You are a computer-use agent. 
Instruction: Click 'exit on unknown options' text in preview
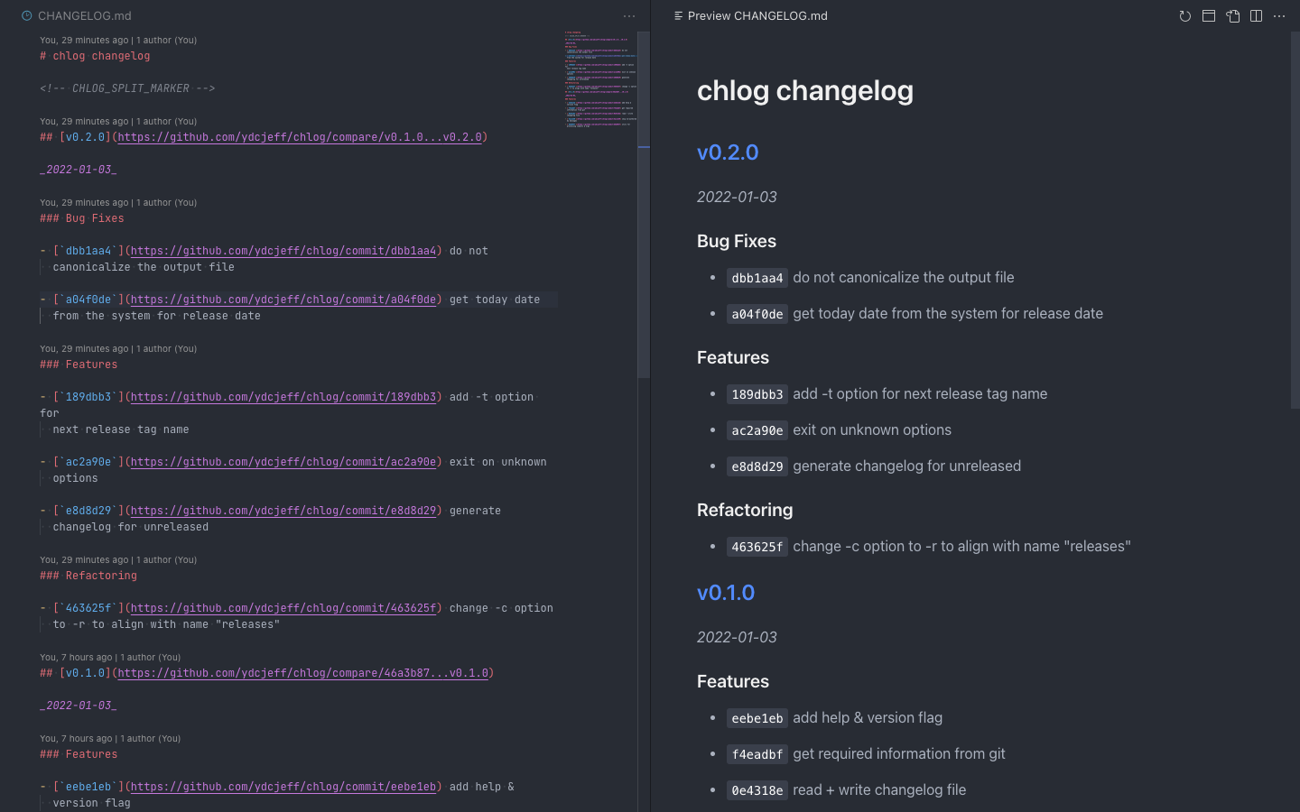(872, 430)
